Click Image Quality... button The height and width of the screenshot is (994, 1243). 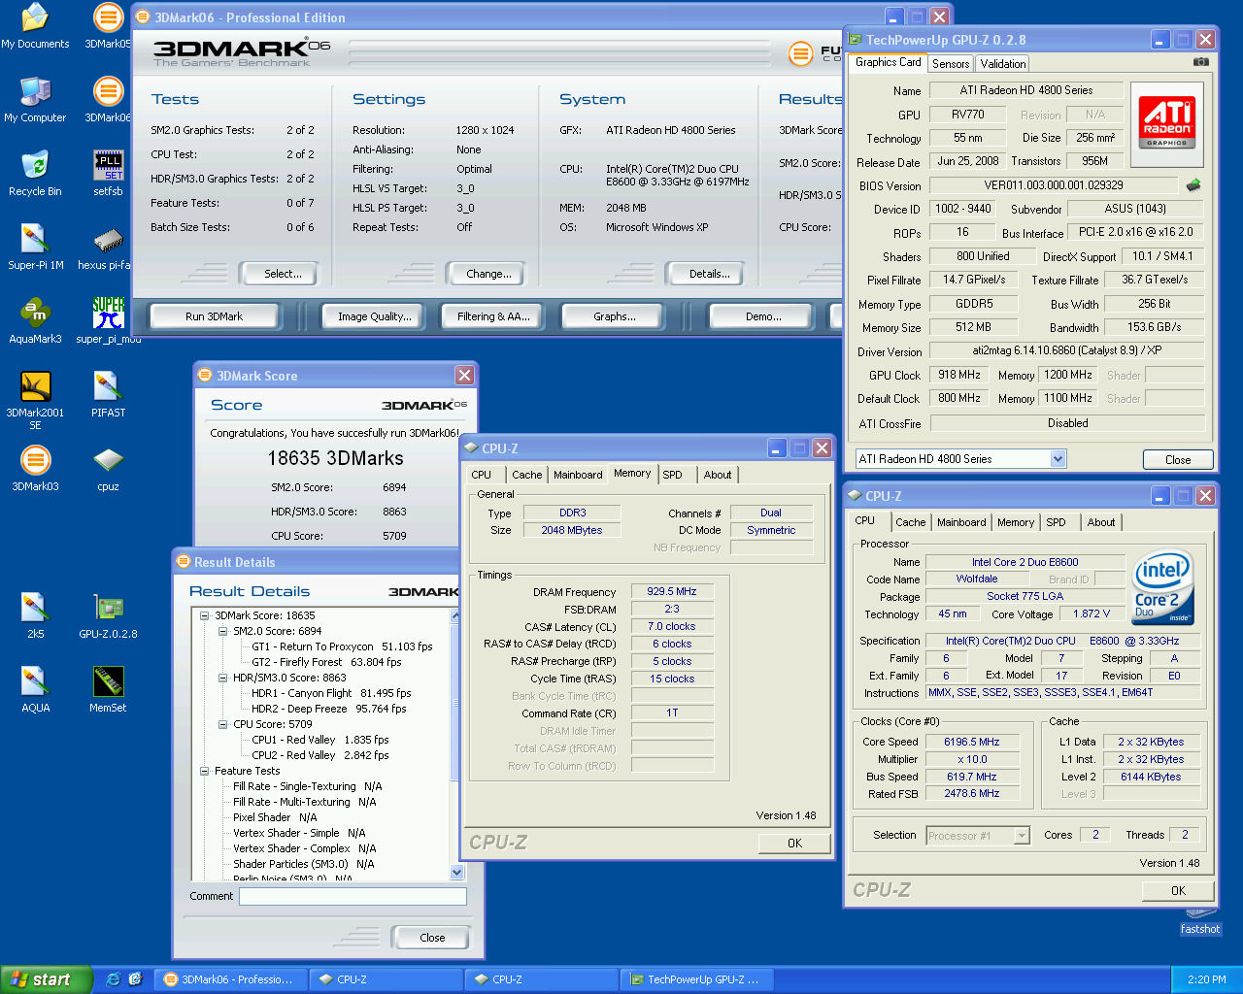[x=375, y=316]
